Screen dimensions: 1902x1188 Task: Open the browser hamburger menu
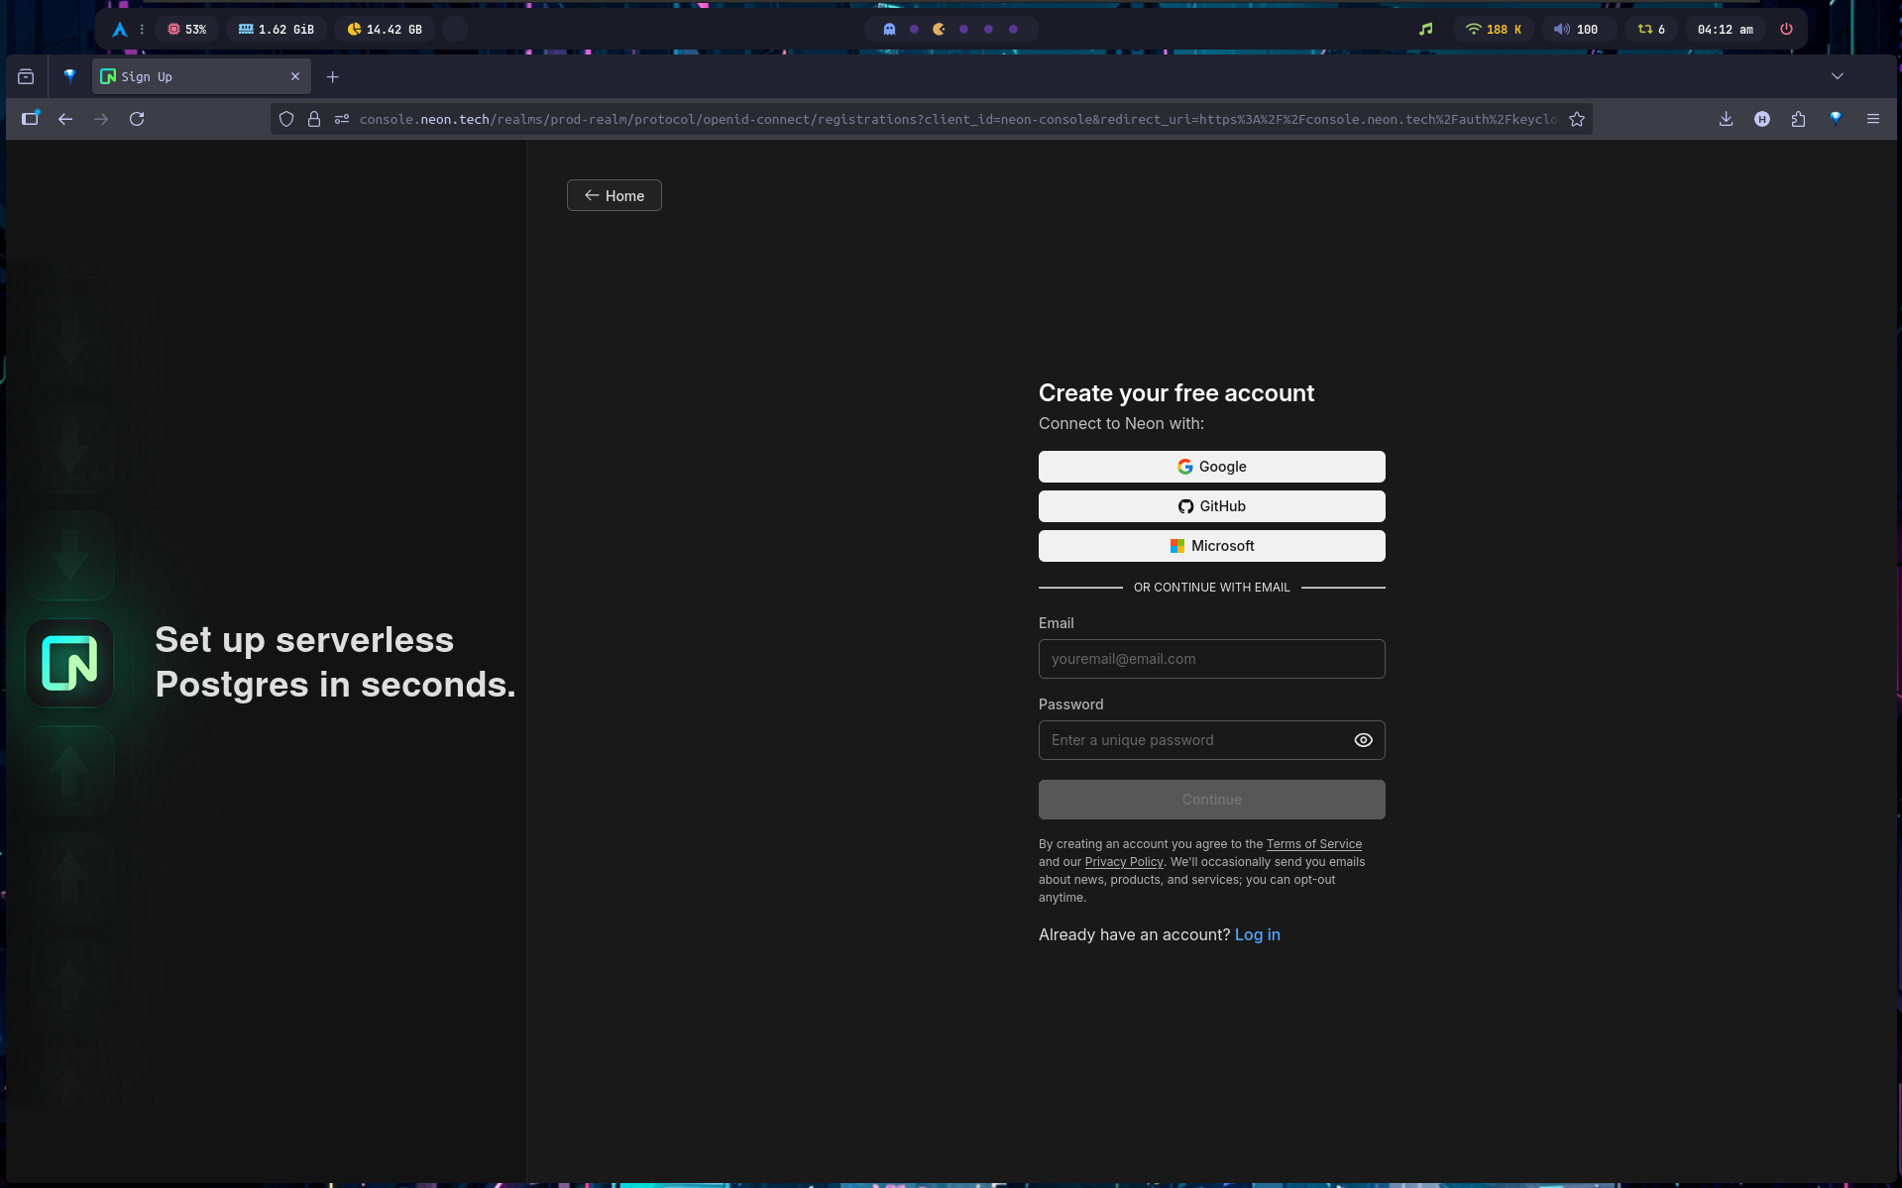click(x=1872, y=119)
